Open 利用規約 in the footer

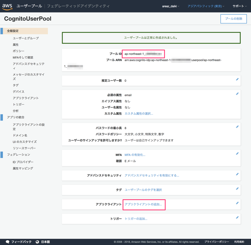[x=239, y=242]
